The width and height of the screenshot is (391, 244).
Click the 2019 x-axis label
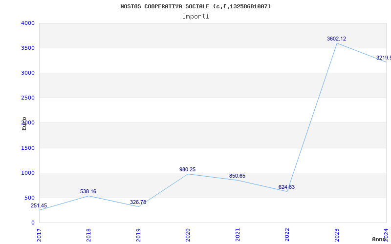(x=138, y=235)
